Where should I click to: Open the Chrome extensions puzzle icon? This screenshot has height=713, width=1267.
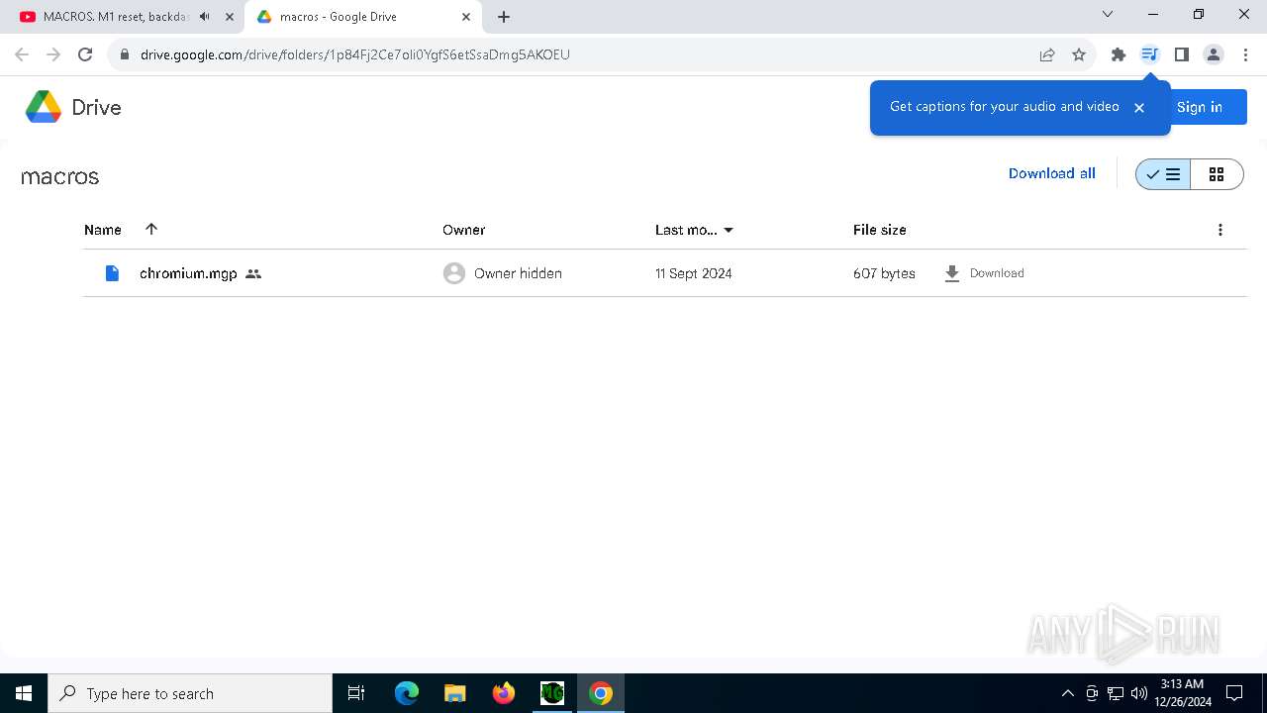pos(1119,54)
